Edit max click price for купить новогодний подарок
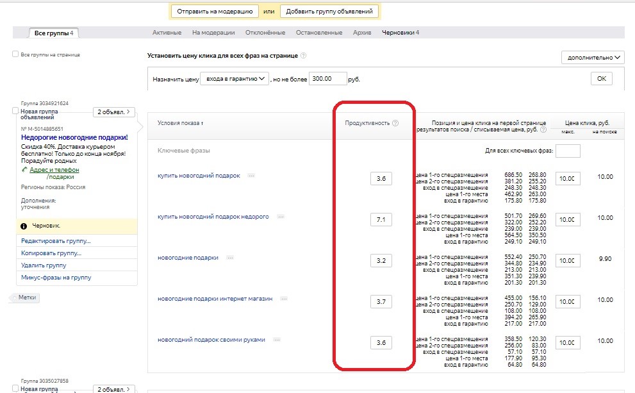Image resolution: width=635 pixels, height=393 pixels. [x=568, y=179]
